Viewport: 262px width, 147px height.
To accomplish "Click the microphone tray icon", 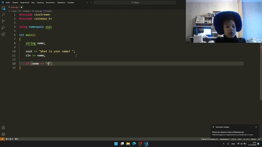I will click(x=228, y=144).
